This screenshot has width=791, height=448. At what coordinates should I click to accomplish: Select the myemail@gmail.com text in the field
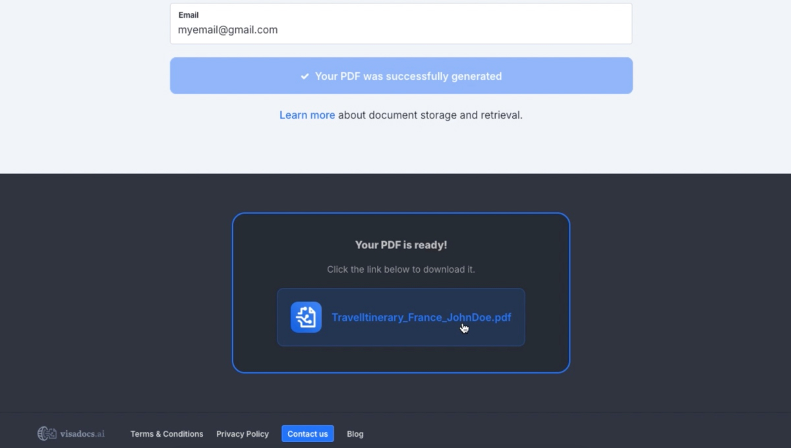coord(227,30)
